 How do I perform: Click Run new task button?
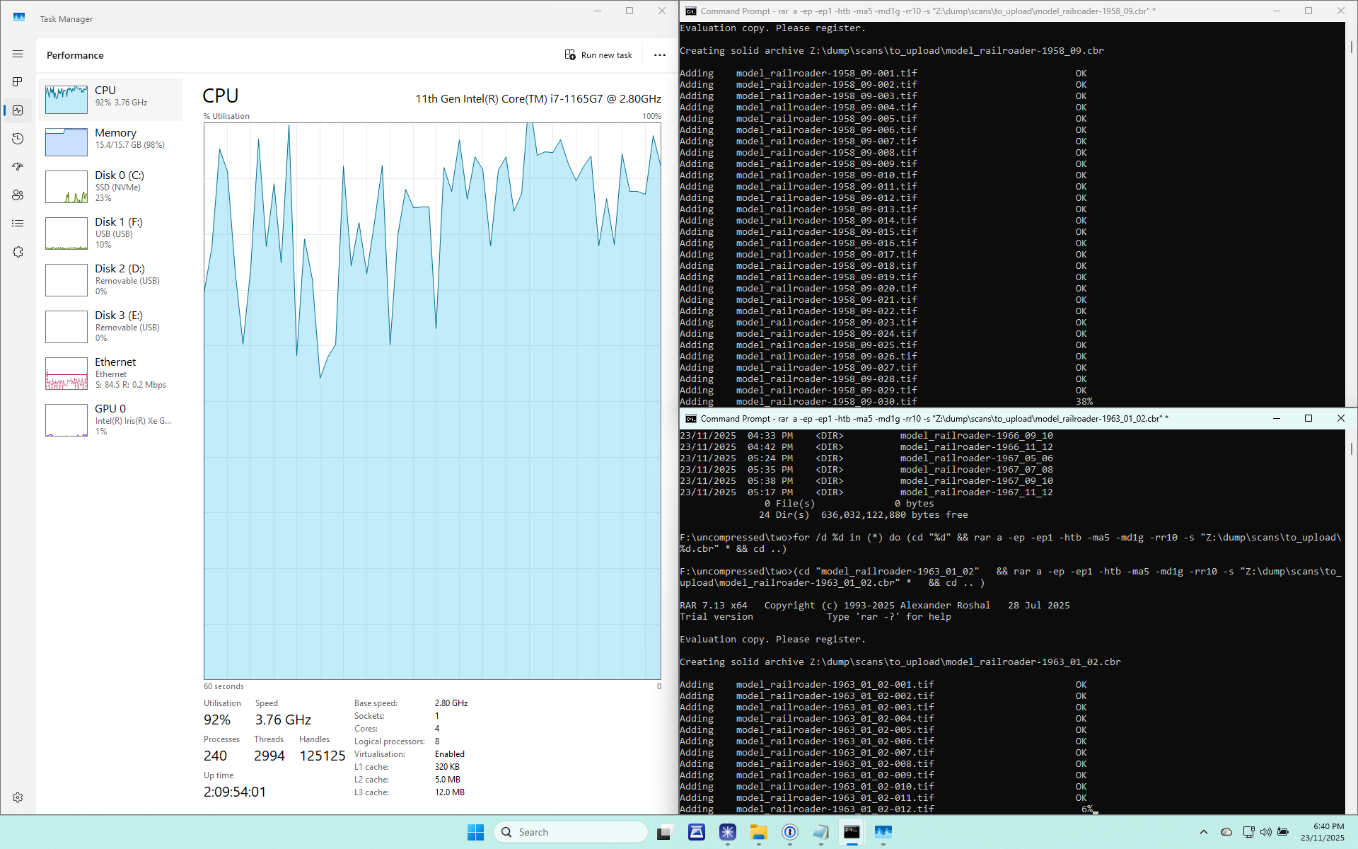click(598, 55)
